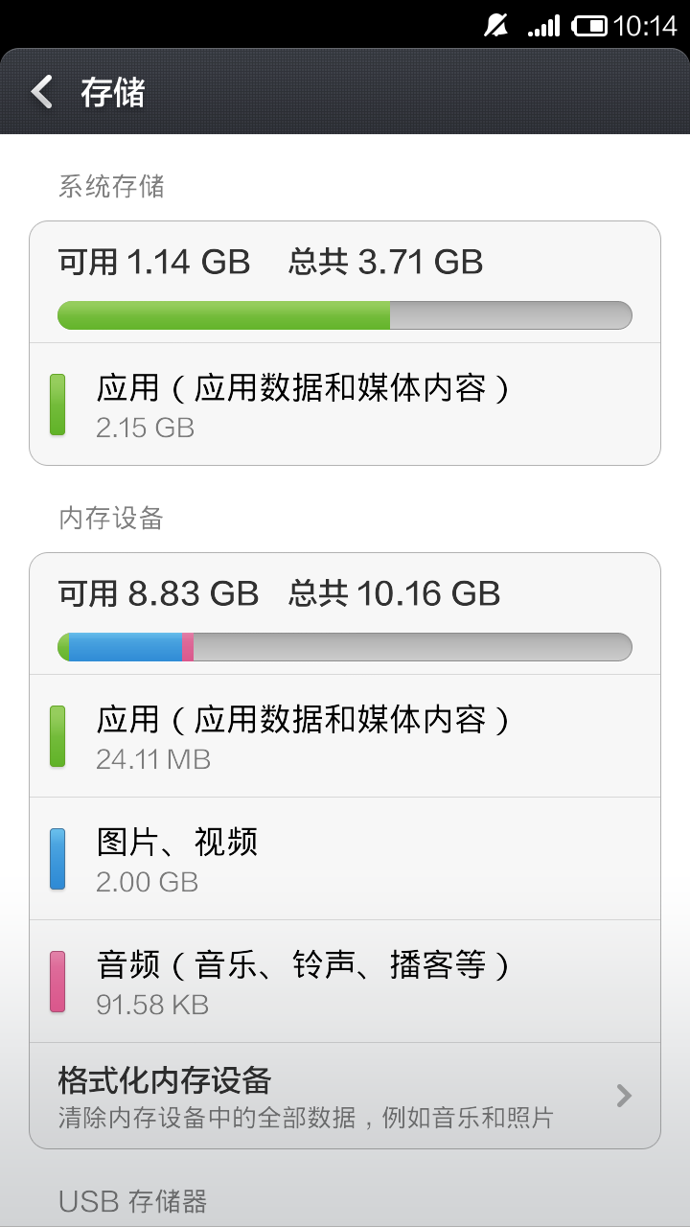The height and width of the screenshot is (1227, 690).
Task: Open 图片、视频 storage details
Action: (x=345, y=859)
